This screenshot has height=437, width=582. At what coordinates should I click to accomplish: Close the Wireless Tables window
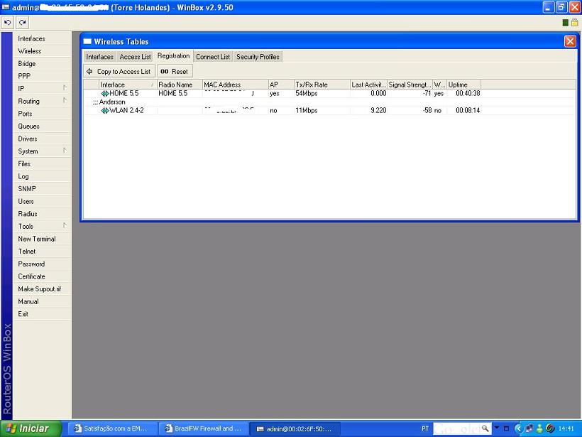570,41
